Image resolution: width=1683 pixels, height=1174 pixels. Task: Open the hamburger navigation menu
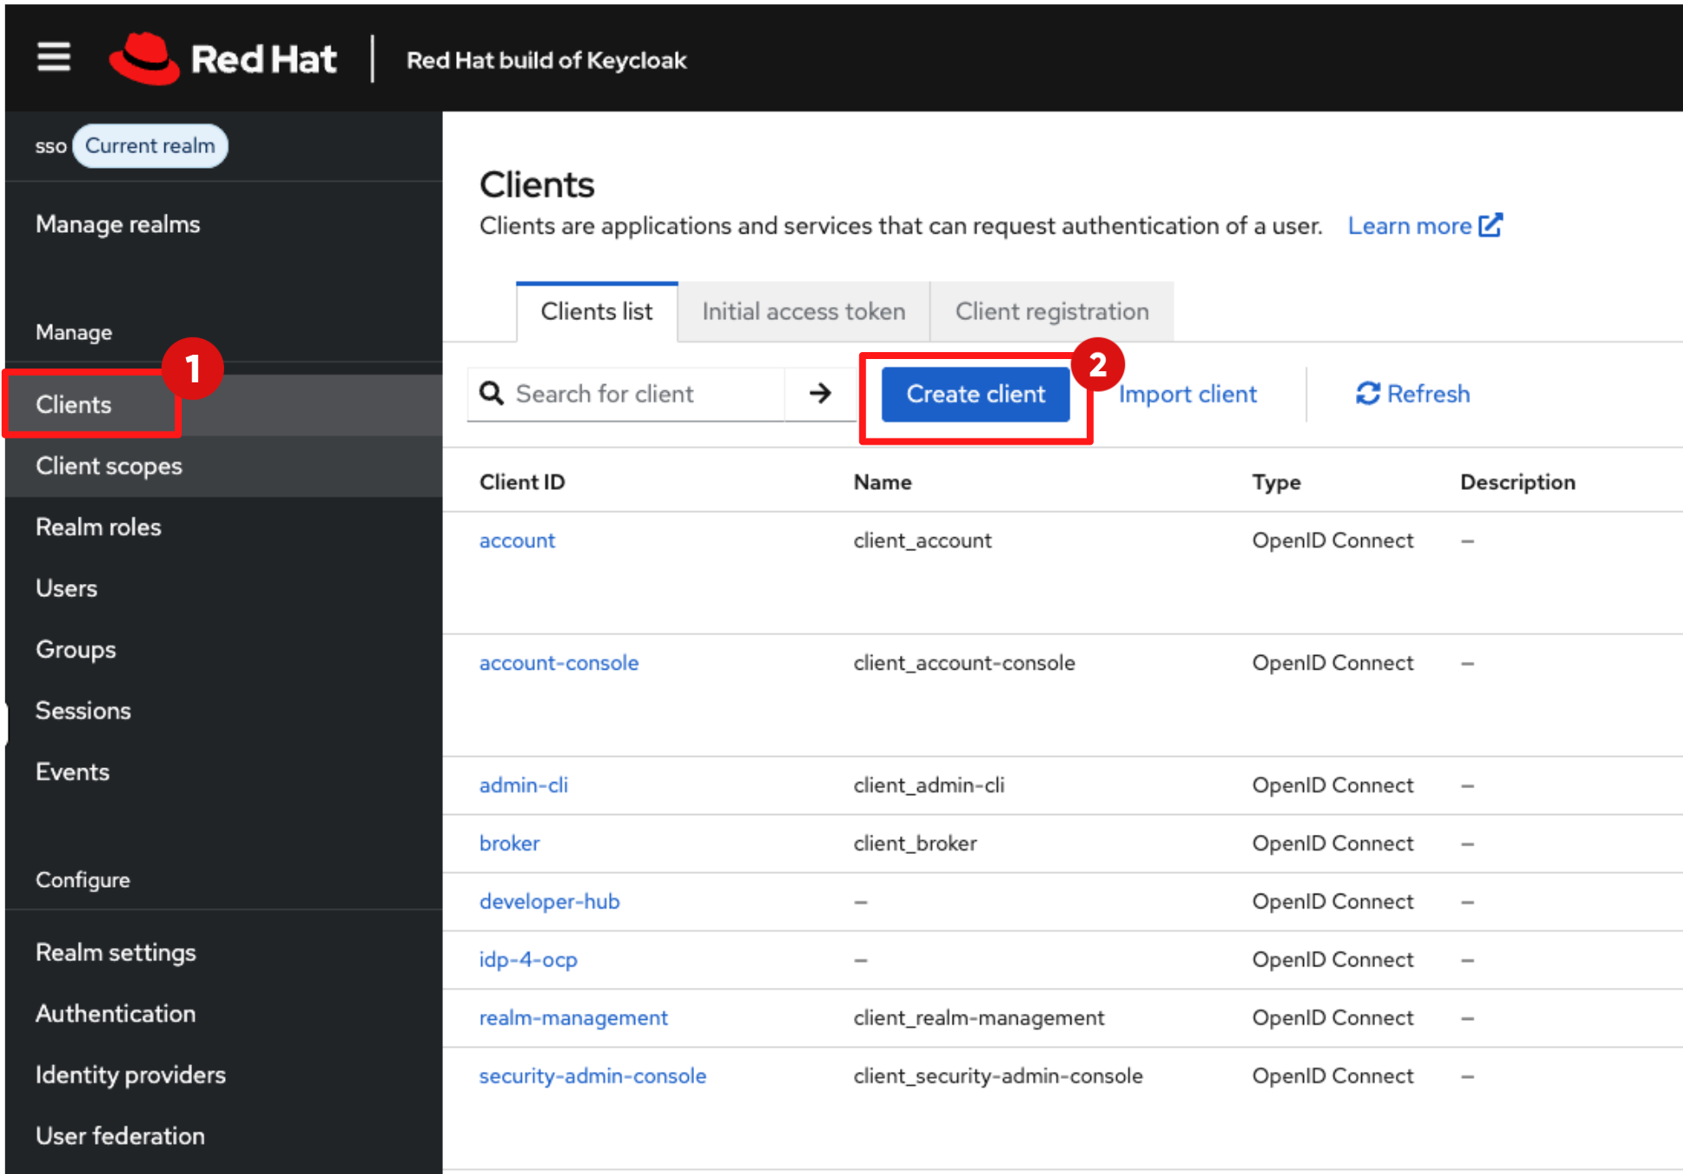(x=54, y=58)
